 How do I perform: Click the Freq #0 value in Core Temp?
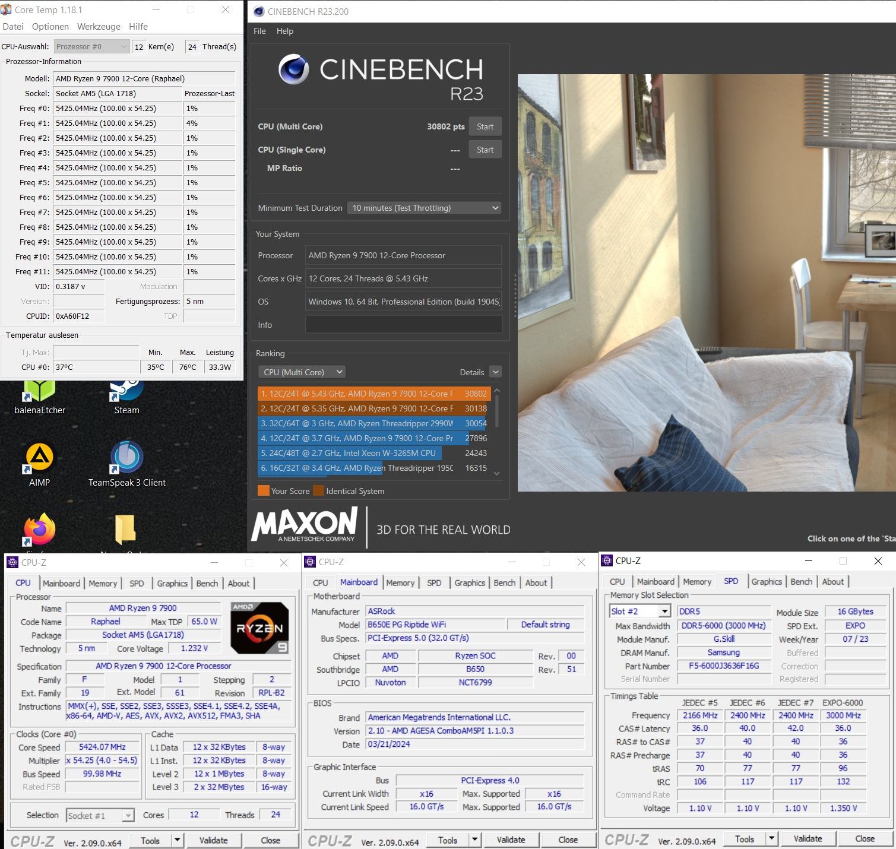118,108
